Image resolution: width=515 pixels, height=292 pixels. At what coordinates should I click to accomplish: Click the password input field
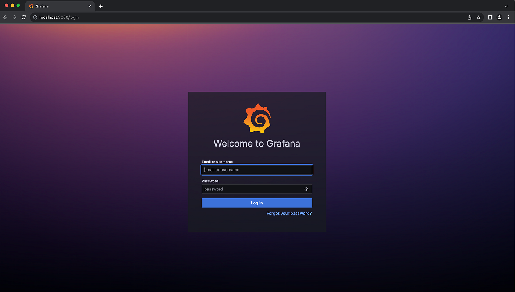pos(254,189)
